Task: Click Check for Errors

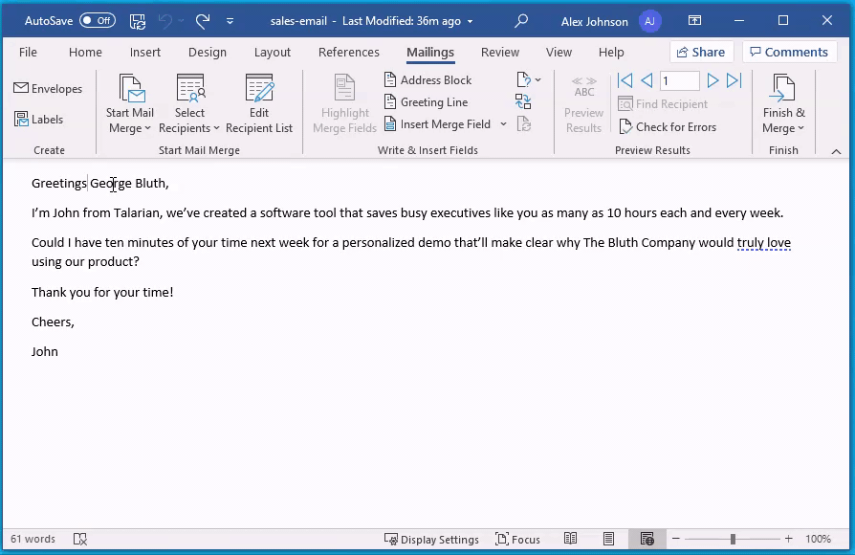Action: pos(668,126)
